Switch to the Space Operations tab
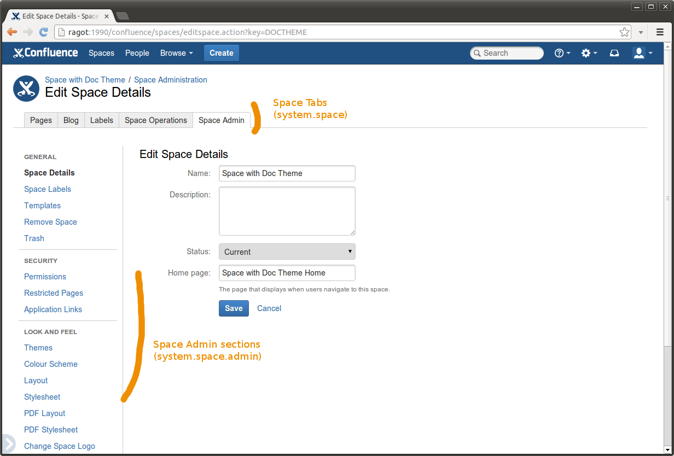This screenshot has height=456, width=674. (155, 120)
